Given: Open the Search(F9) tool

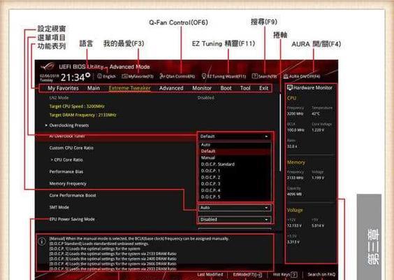Looking at the screenshot, I should [x=264, y=76].
